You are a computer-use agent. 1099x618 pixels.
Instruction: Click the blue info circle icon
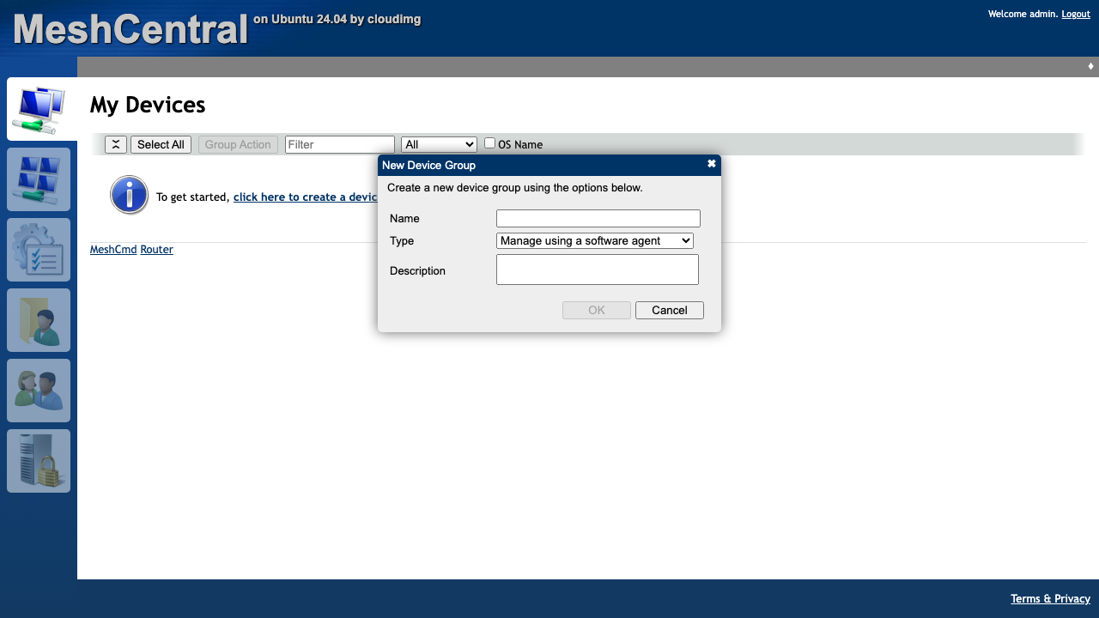coord(130,196)
